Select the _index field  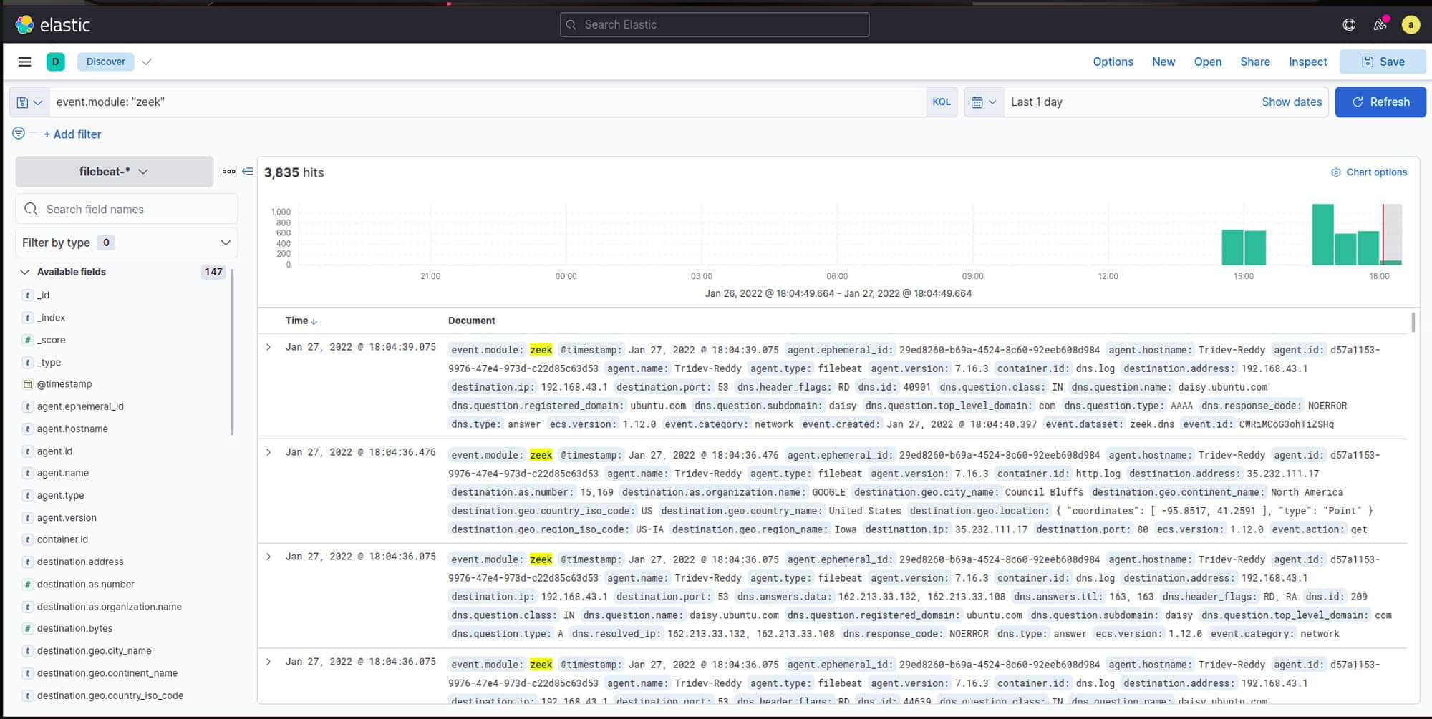[51, 318]
